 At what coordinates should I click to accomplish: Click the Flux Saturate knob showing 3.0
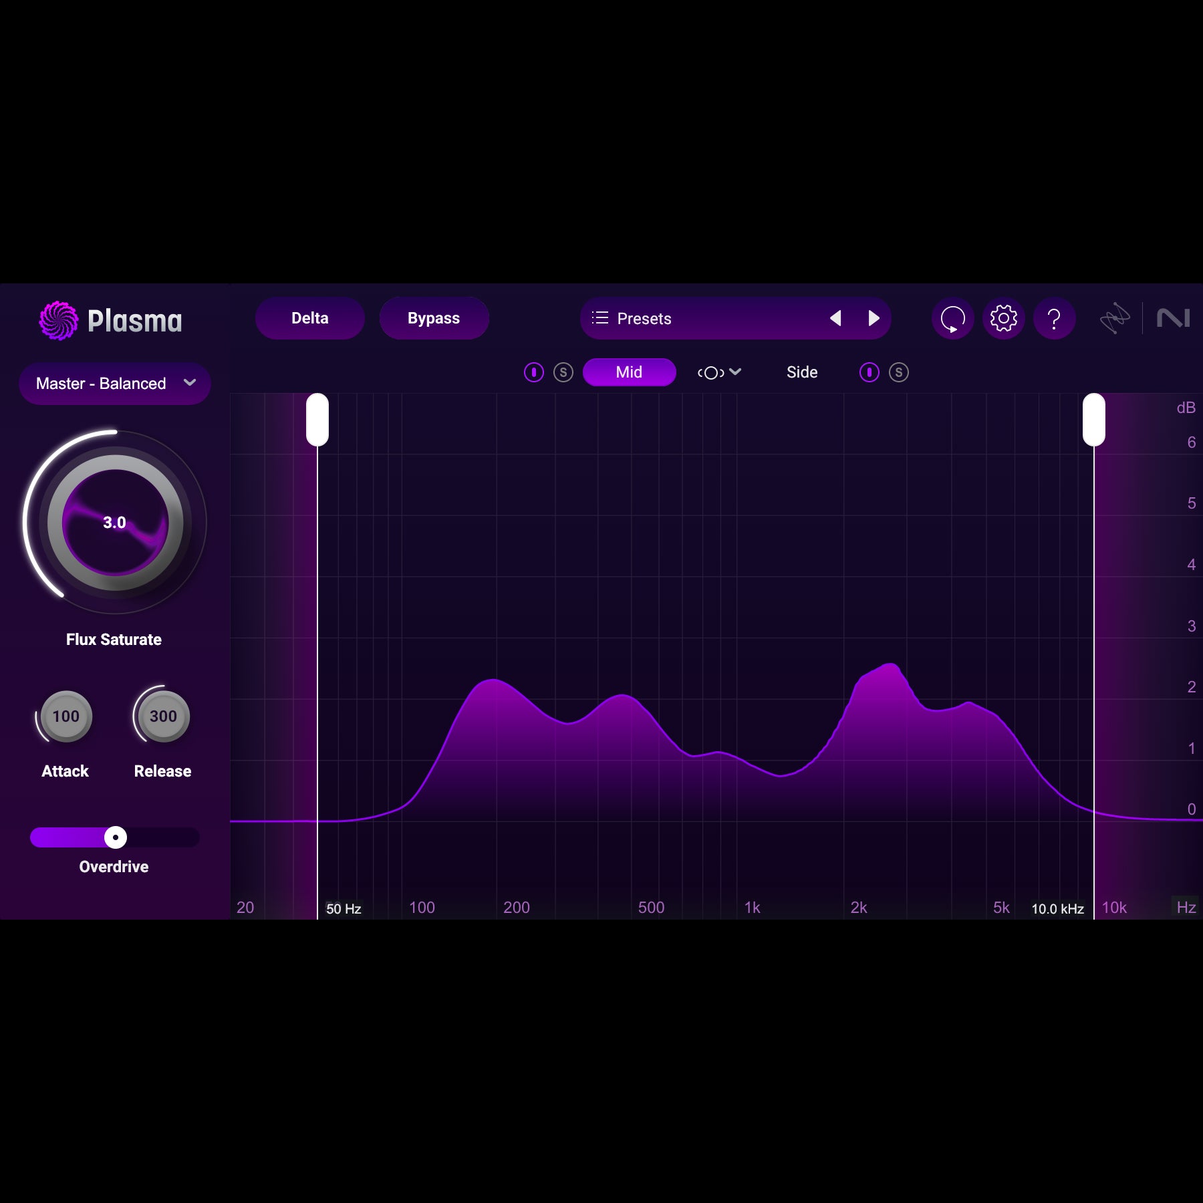click(x=115, y=523)
